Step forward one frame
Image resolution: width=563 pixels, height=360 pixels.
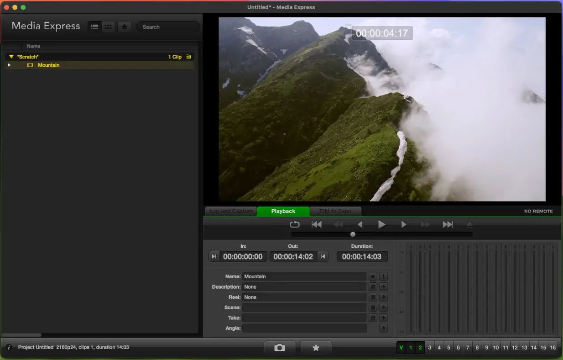[403, 224]
